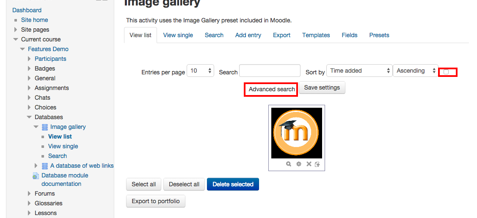Expand the Forums arrow
This screenshot has height=218, width=477.
[x=29, y=194]
